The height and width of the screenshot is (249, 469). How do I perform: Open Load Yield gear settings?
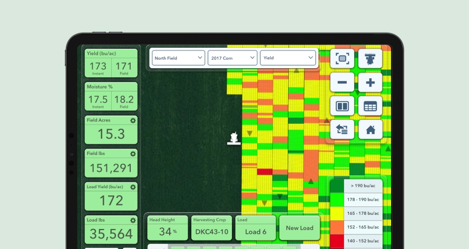pyautogui.click(x=133, y=187)
